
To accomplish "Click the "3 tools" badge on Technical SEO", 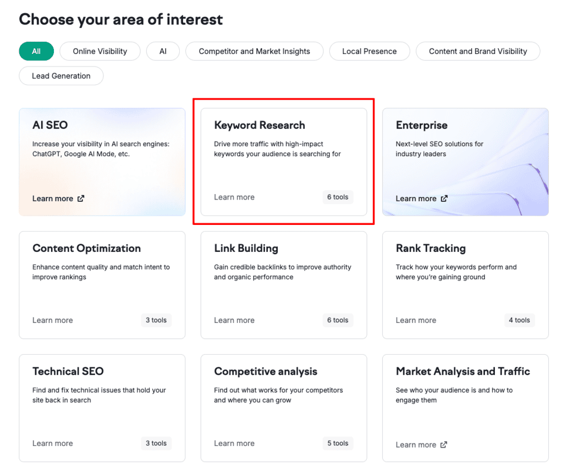I will click(156, 443).
